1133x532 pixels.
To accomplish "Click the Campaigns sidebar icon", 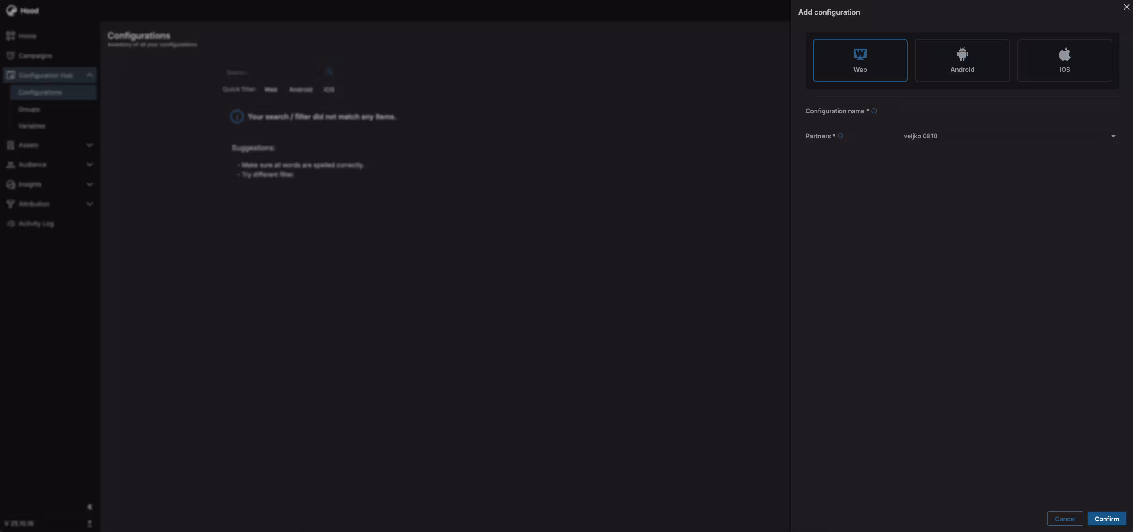I will (11, 56).
